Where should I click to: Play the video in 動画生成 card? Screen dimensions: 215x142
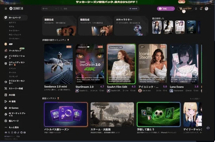[x=103, y=31]
